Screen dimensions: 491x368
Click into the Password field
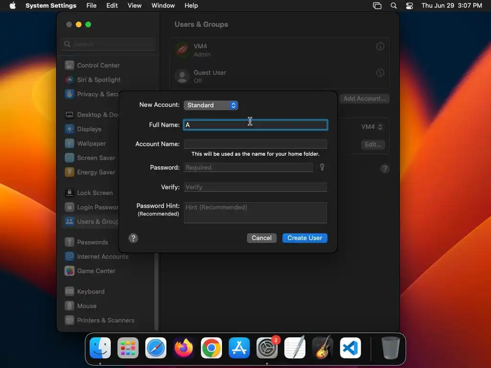(248, 167)
